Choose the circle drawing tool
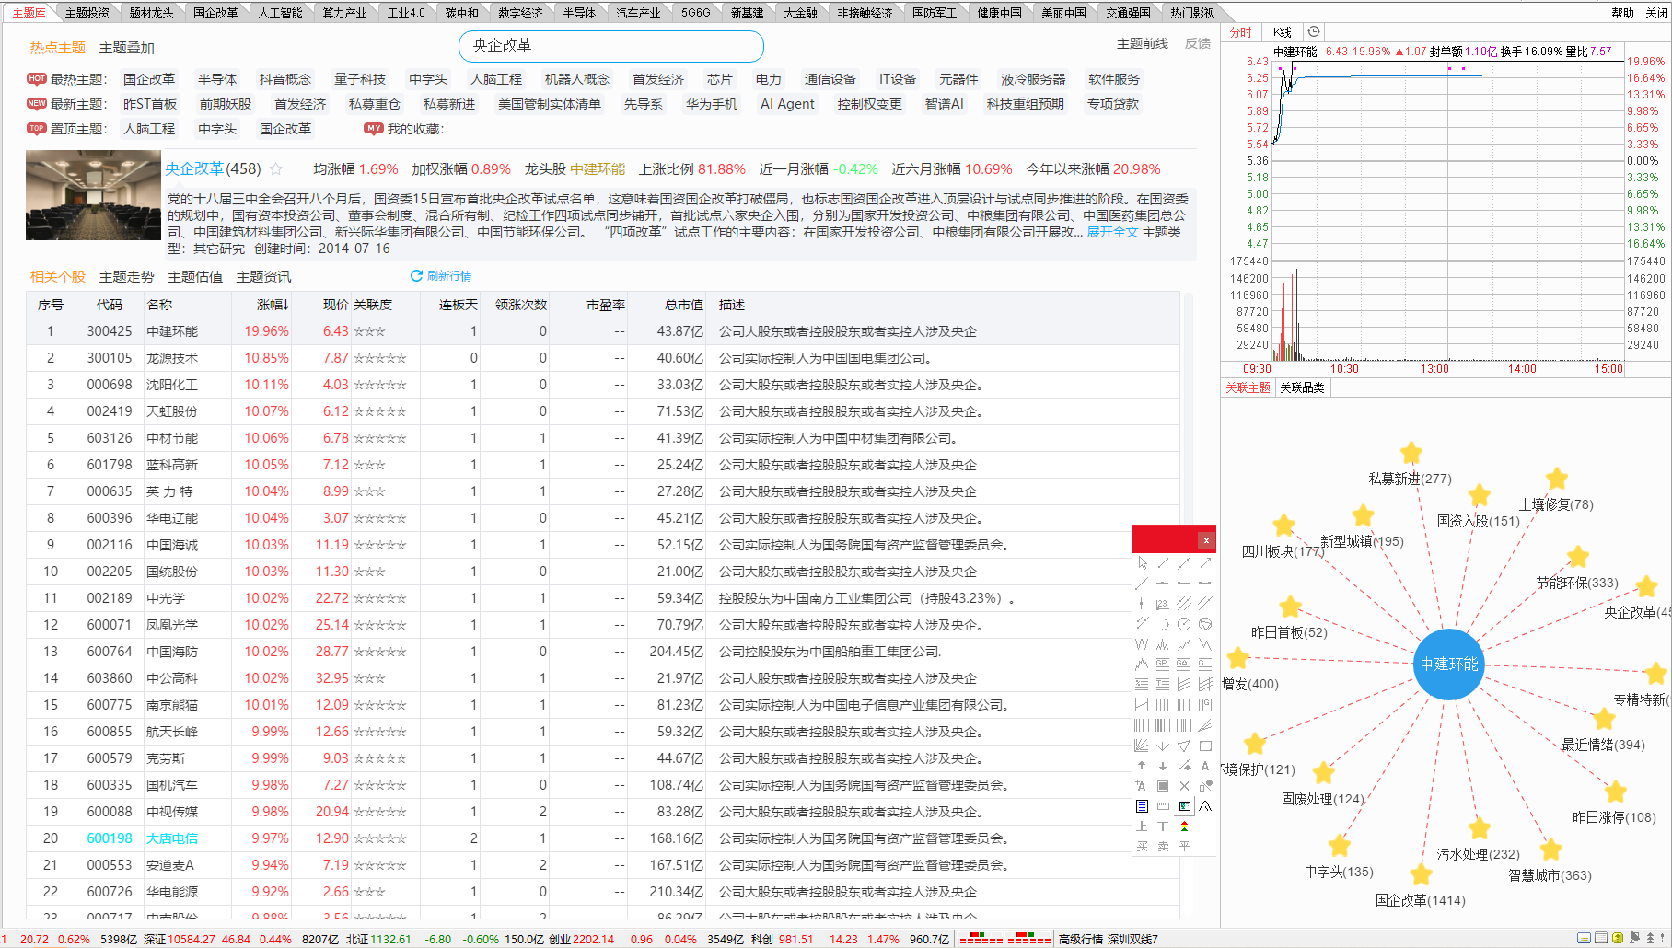 [1184, 624]
